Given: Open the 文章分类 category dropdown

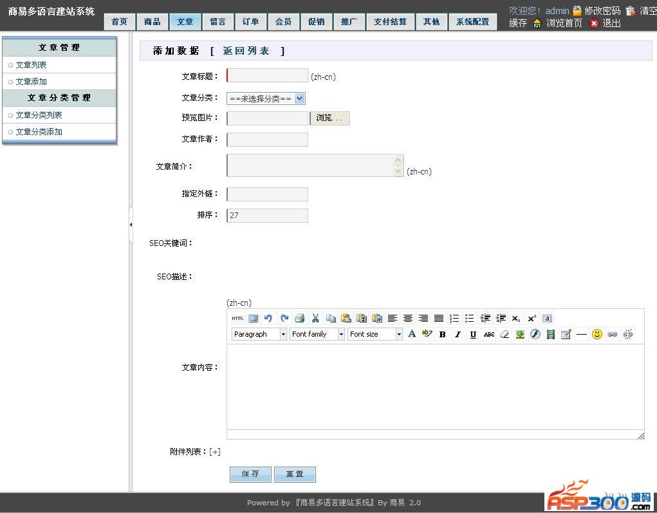Looking at the screenshot, I should pyautogui.click(x=265, y=98).
